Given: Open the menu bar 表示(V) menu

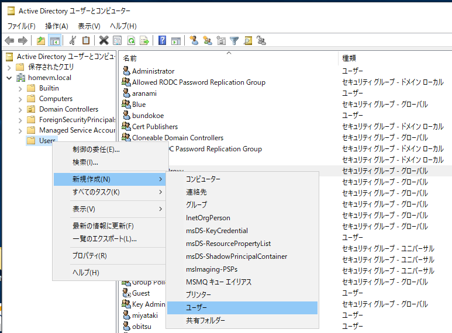Looking at the screenshot, I should point(89,26).
